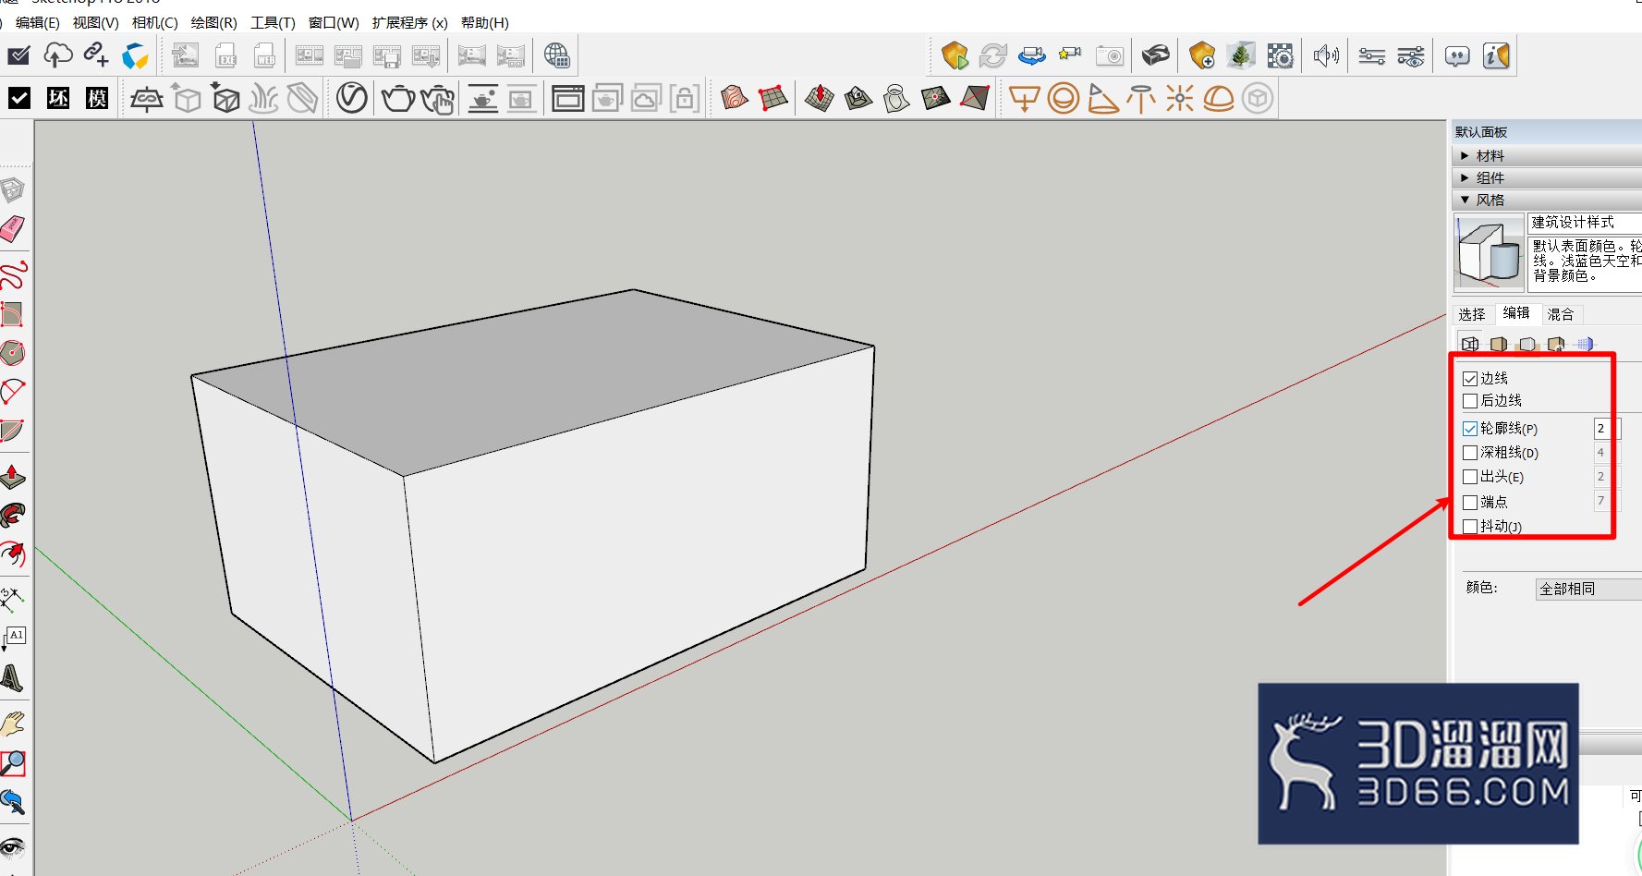Click the WEB export icon

tap(265, 56)
